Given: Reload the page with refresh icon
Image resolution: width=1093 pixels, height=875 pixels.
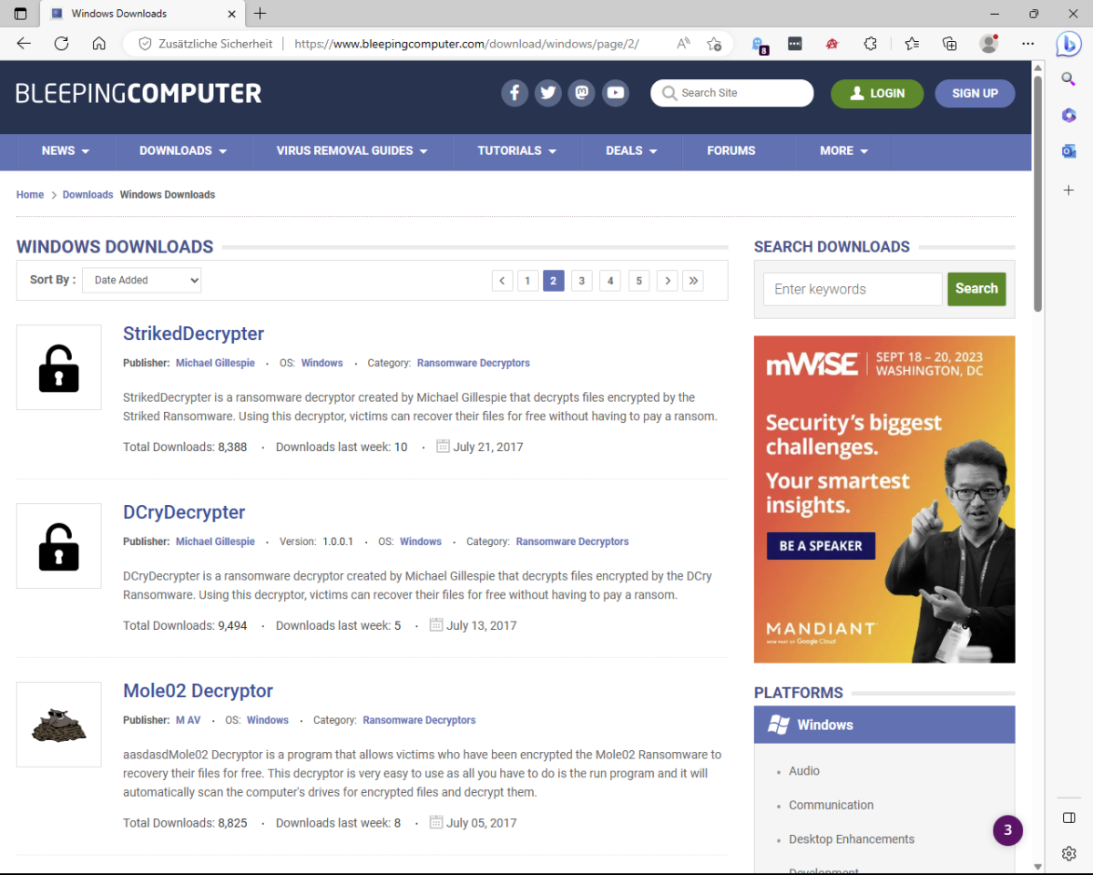Looking at the screenshot, I should click(x=62, y=44).
